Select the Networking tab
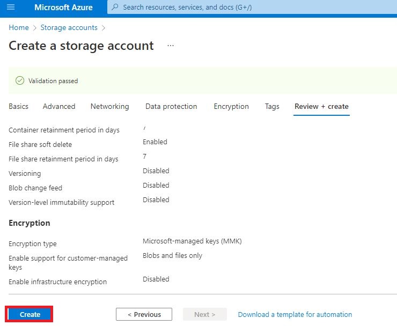This screenshot has width=397, height=333. pos(109,106)
